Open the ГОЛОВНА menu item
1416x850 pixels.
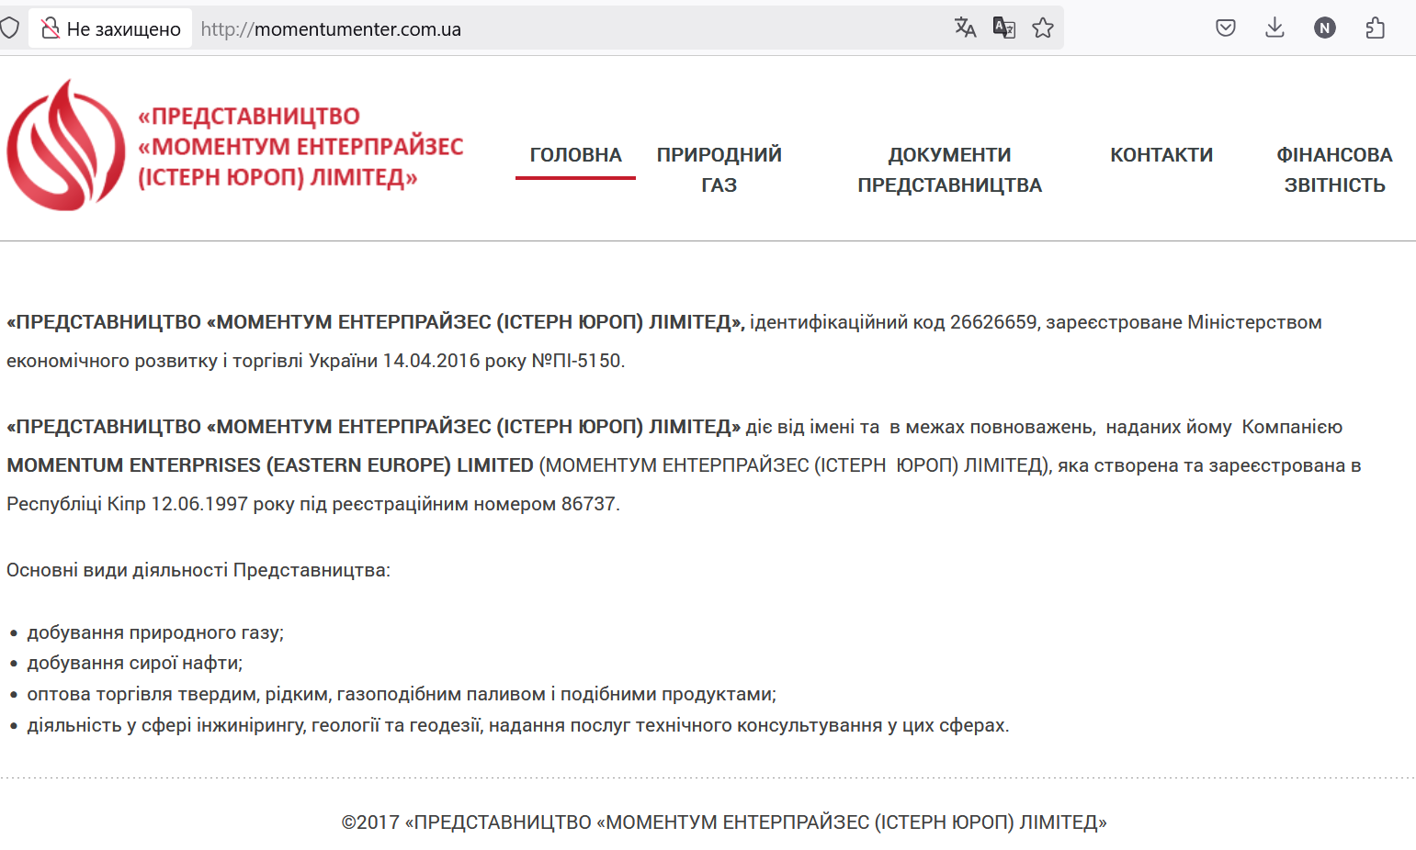[576, 155]
